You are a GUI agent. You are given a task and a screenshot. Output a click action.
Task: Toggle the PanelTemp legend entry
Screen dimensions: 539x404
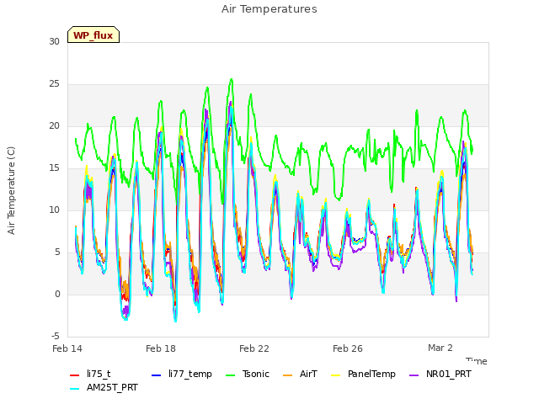click(363, 374)
